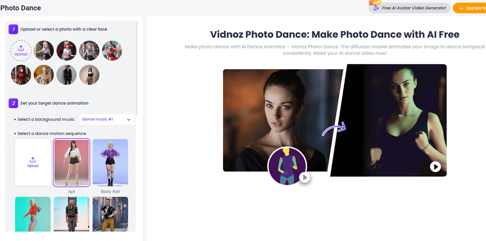Choose the man in yellow pants dance motion
Screen dimensions: 486x241
click(x=110, y=214)
